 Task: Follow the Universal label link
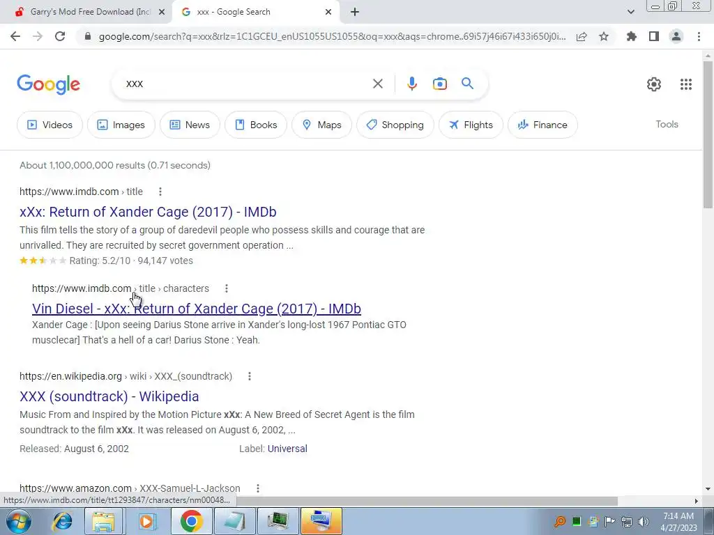pos(287,449)
